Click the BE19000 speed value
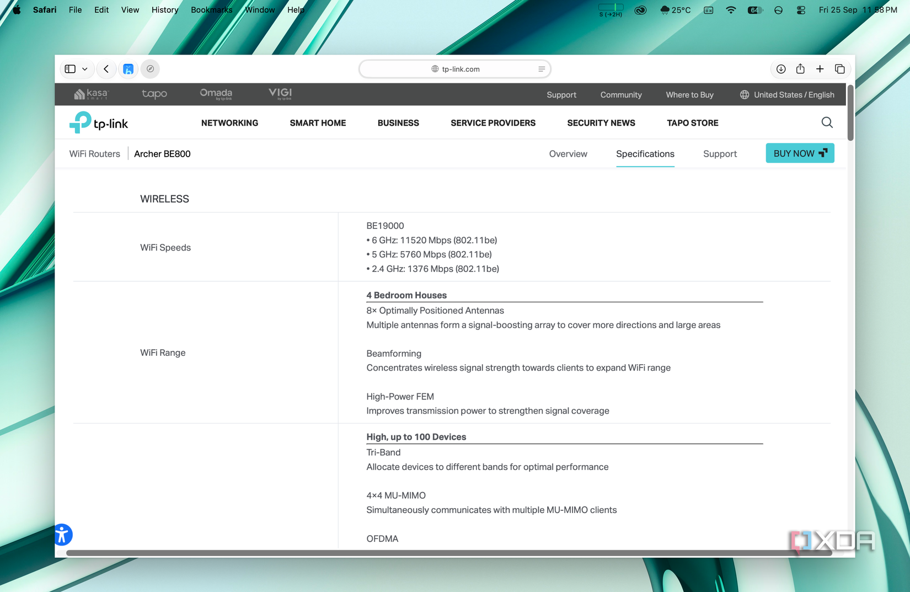The height and width of the screenshot is (592, 910). [385, 226]
